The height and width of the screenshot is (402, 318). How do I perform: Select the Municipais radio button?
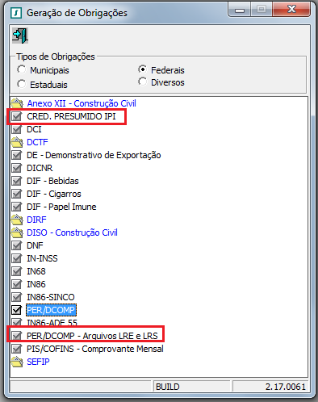click(21, 69)
